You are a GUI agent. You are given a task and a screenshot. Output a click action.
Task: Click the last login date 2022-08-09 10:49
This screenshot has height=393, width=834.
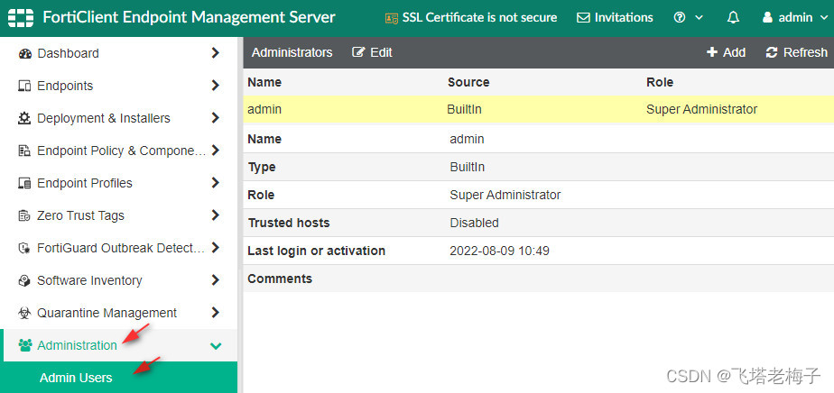[x=499, y=251]
